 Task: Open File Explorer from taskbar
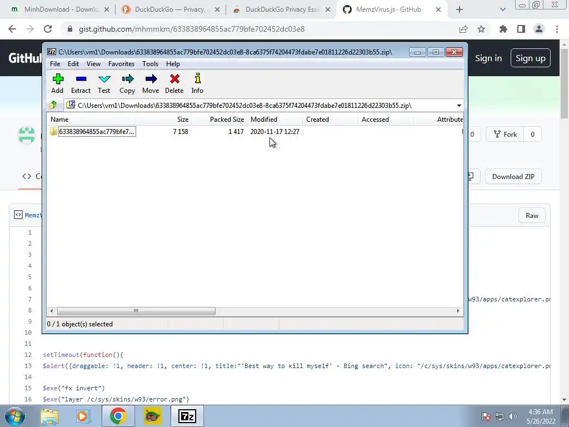tap(49, 416)
